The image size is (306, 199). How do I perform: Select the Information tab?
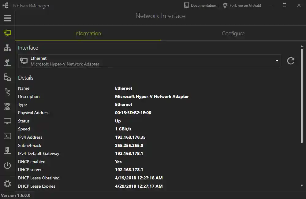(x=88, y=33)
